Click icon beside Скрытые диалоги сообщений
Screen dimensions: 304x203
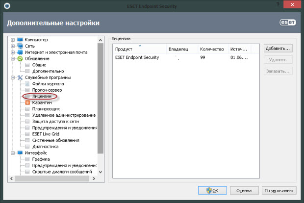[27, 172]
